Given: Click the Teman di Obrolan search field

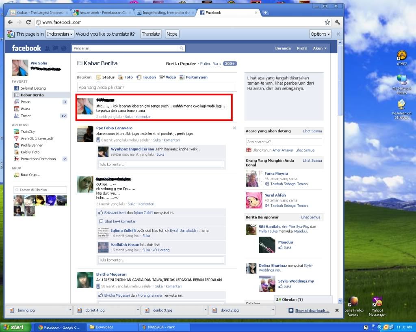Looking at the screenshot, I should (40, 190).
